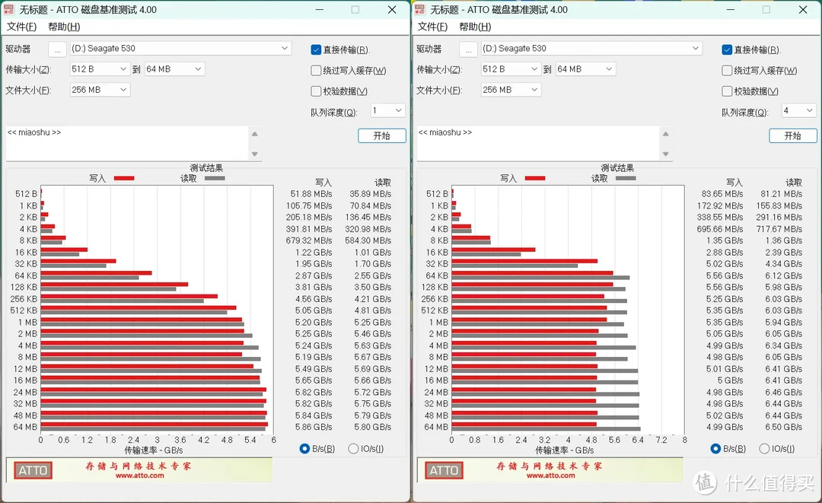Open 64 MB transfer size dropdown, right window
The image size is (822, 503).
pos(585,69)
